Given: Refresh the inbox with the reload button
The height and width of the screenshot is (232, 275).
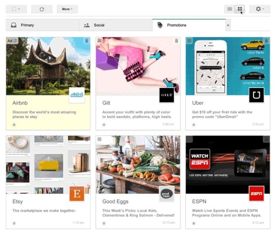Looking at the screenshot, I should point(42,9).
